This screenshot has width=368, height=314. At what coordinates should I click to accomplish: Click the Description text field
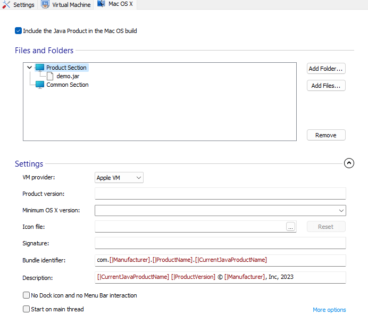click(x=220, y=277)
